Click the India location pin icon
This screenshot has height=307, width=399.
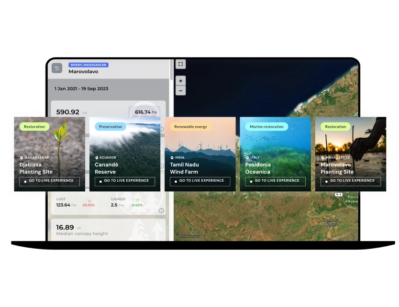click(x=172, y=158)
